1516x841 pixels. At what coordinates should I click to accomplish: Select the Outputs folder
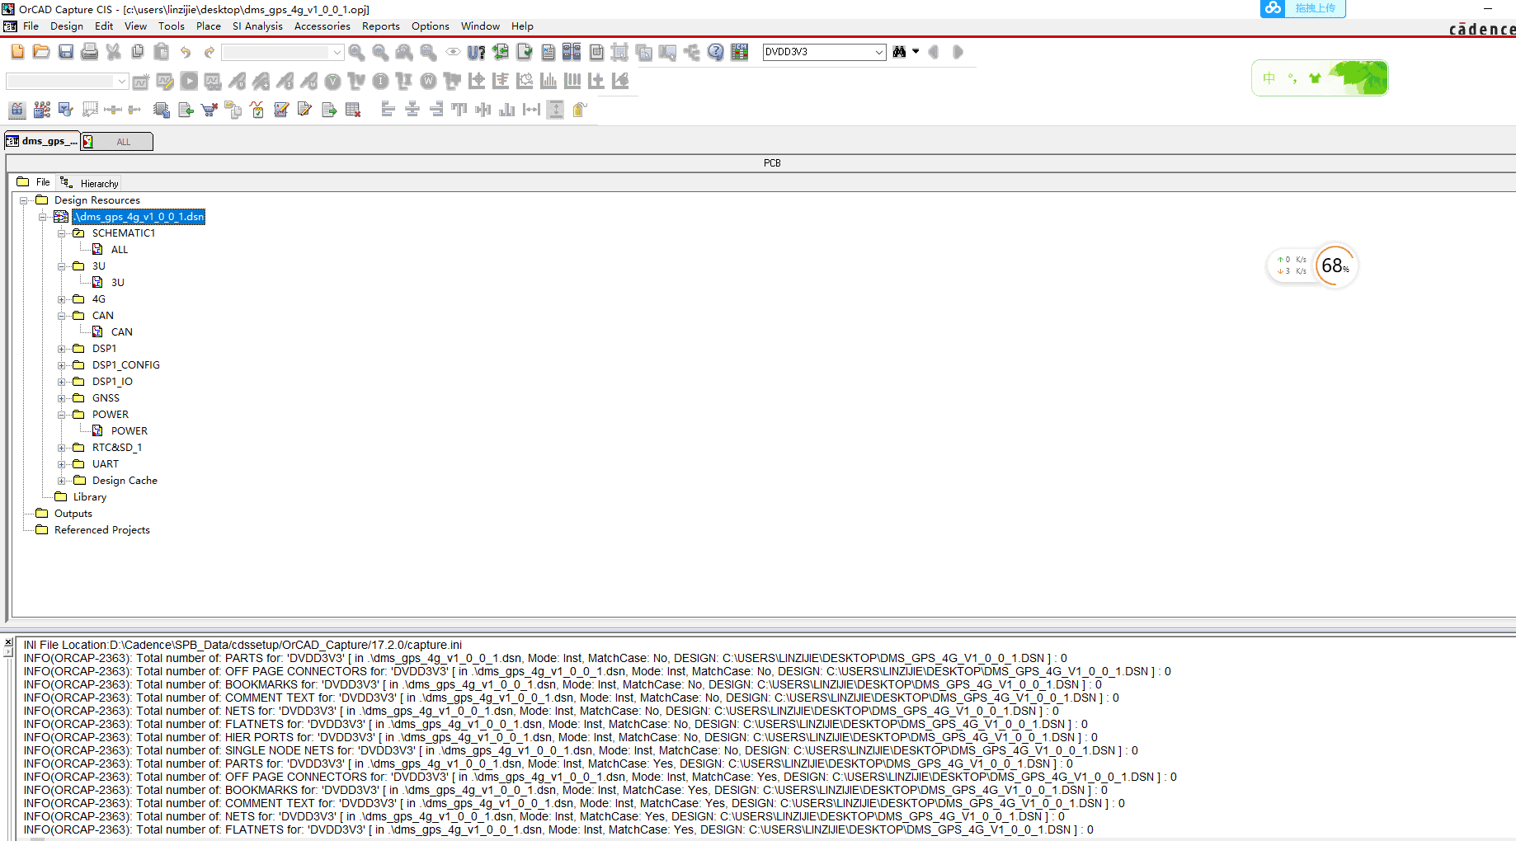coord(73,514)
